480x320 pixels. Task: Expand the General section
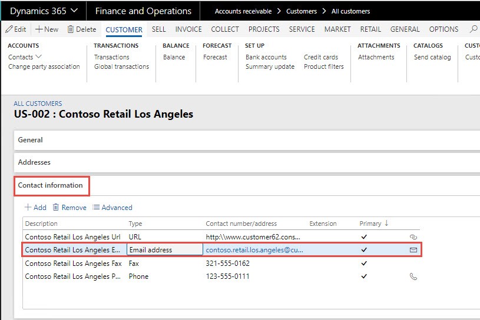30,140
